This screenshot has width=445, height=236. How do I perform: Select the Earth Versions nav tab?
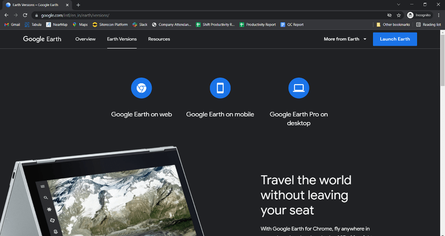pyautogui.click(x=122, y=39)
